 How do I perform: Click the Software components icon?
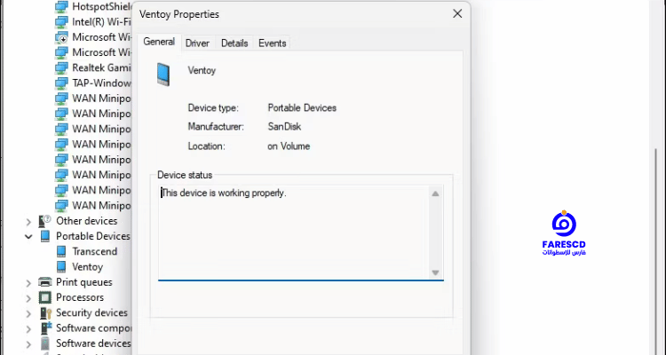pos(45,327)
